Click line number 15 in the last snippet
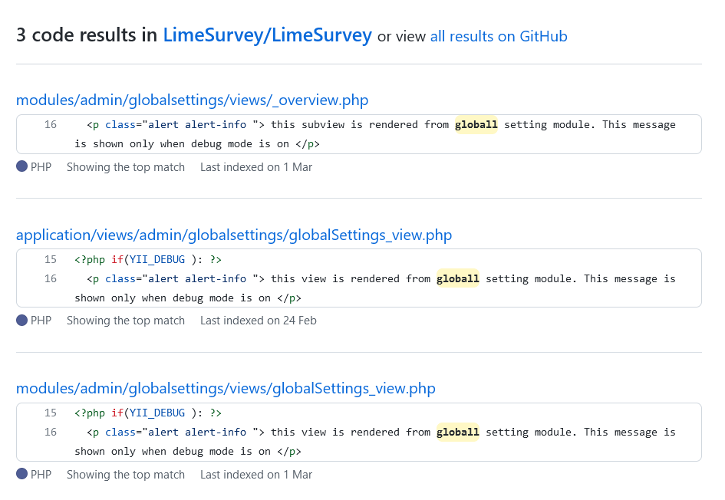This screenshot has height=500, width=725. click(51, 413)
